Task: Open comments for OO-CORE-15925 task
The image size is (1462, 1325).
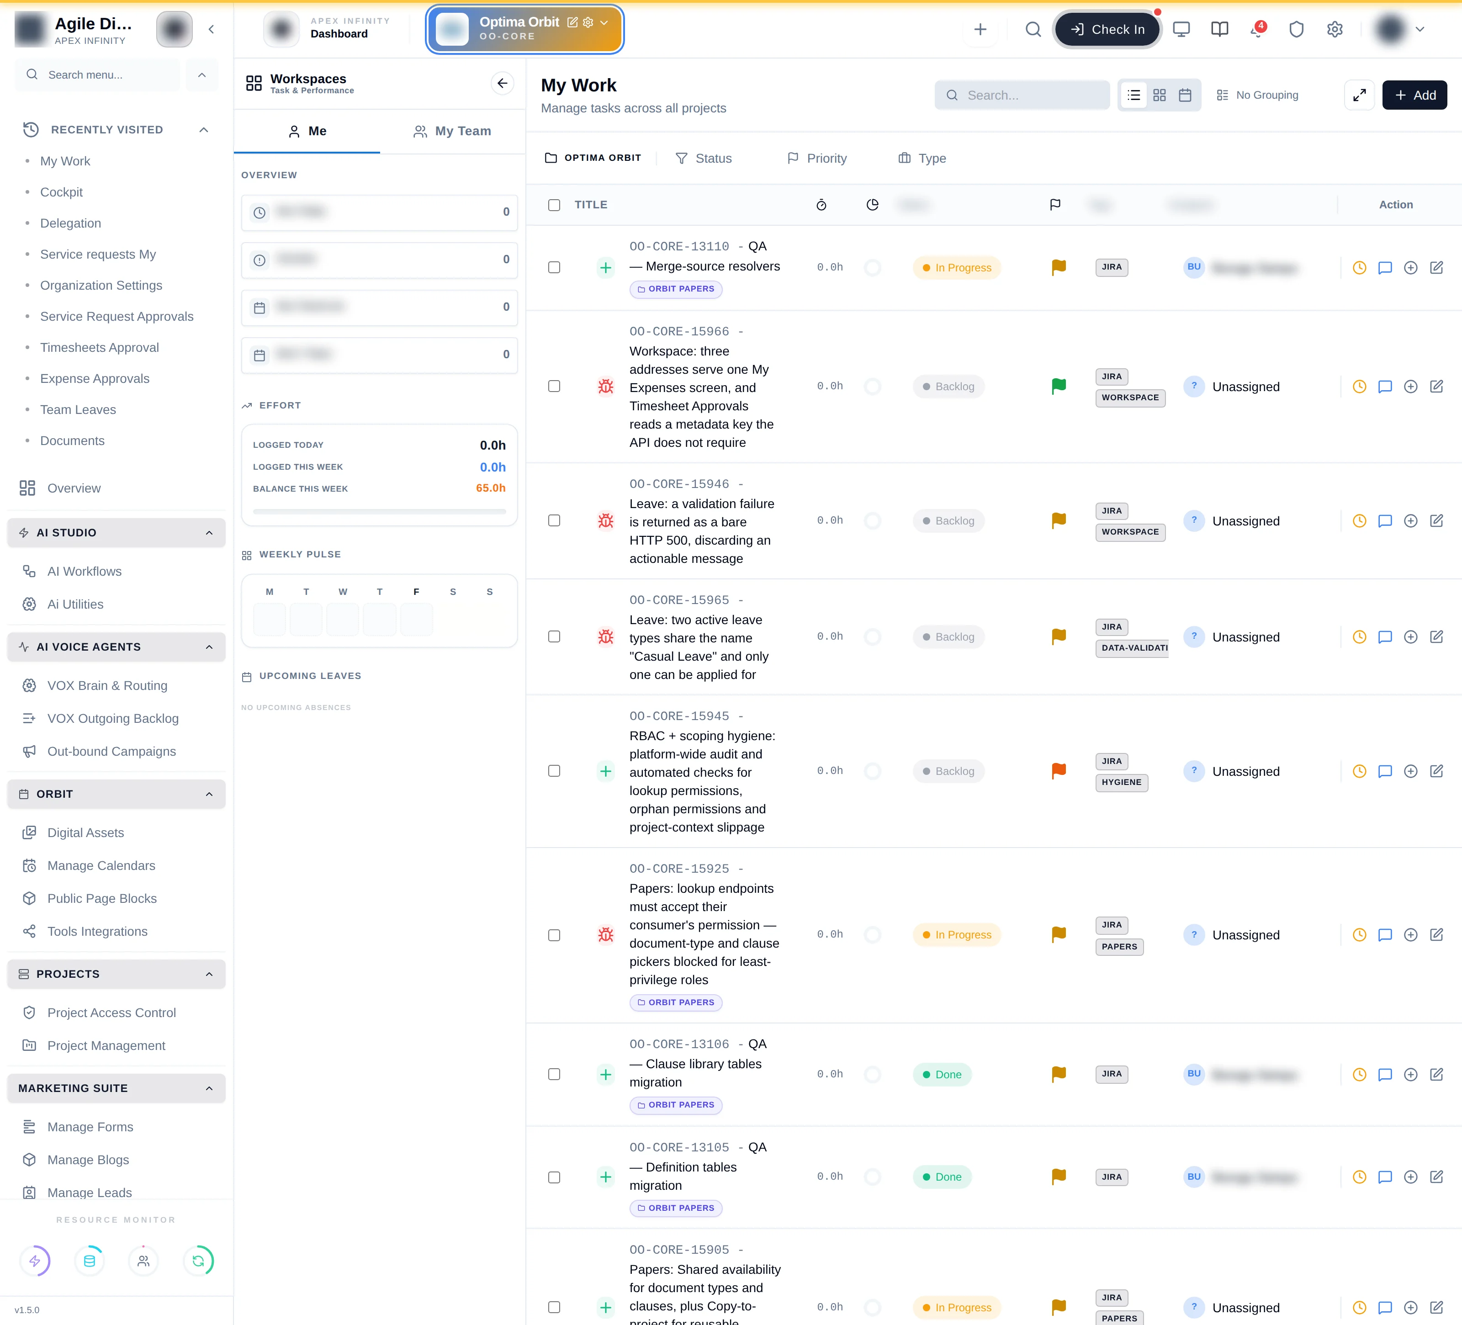Action: click(x=1385, y=935)
